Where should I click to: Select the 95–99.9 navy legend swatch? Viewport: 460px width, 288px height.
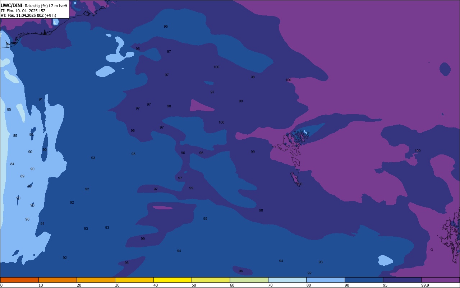click(402, 280)
